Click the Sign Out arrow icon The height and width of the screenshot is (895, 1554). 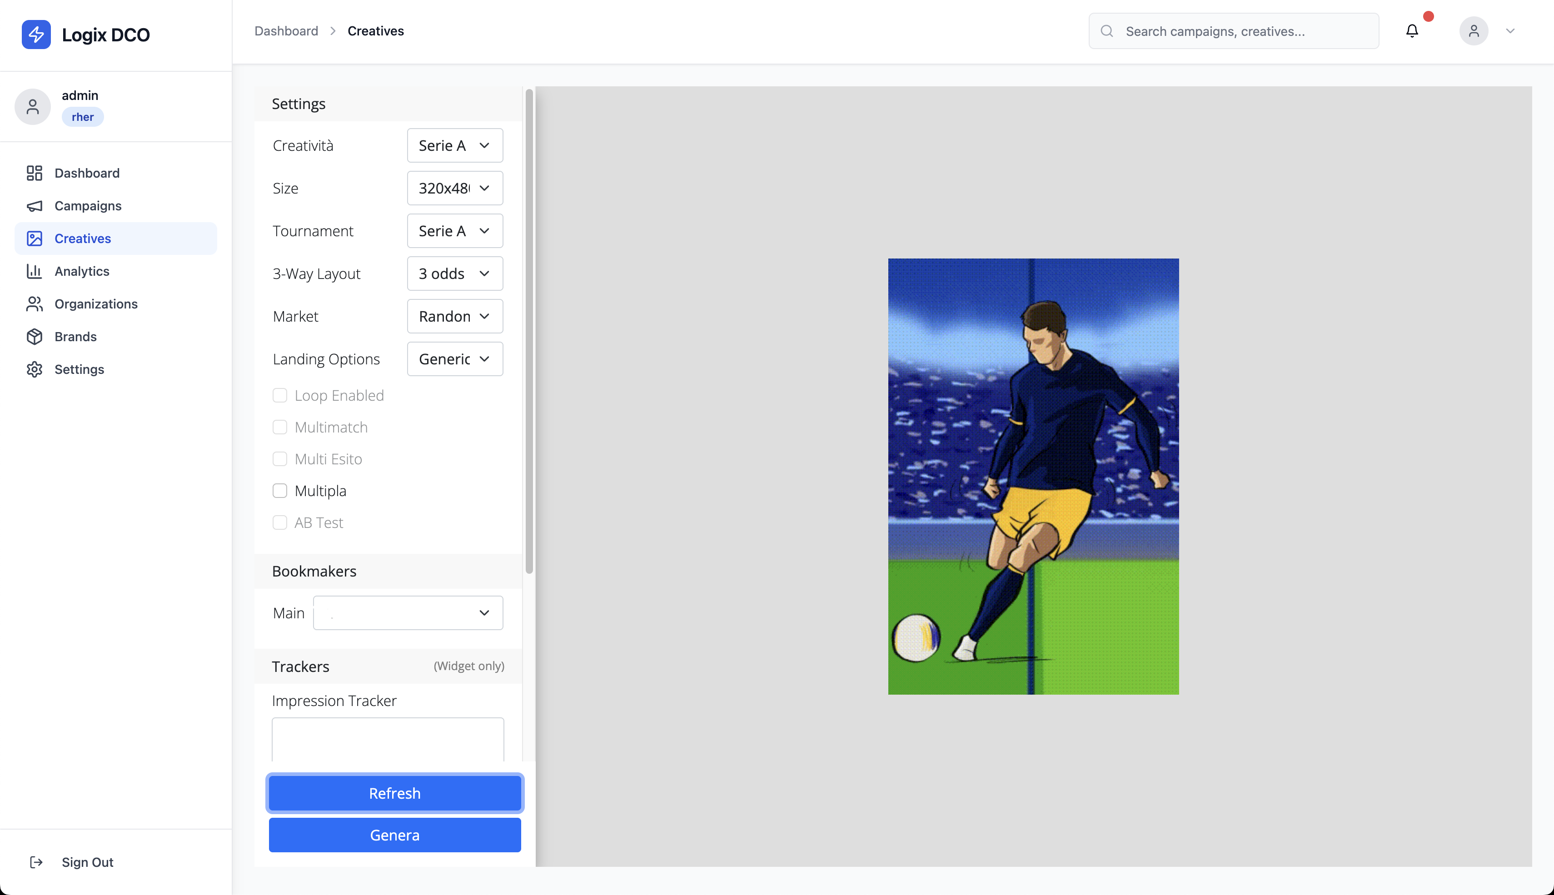pyautogui.click(x=36, y=862)
